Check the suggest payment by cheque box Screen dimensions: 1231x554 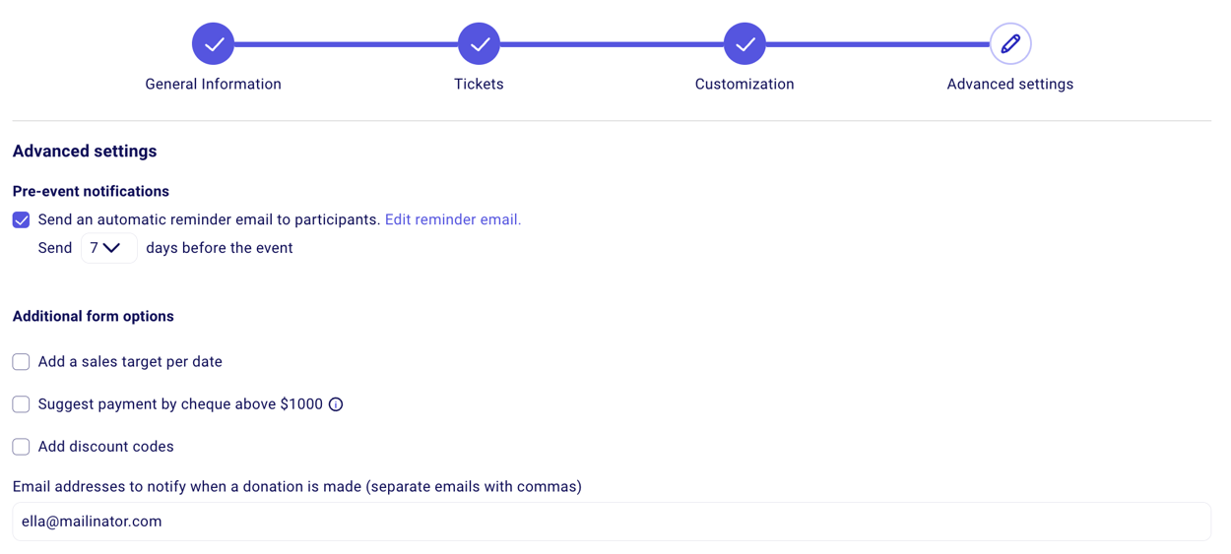pyautogui.click(x=21, y=404)
